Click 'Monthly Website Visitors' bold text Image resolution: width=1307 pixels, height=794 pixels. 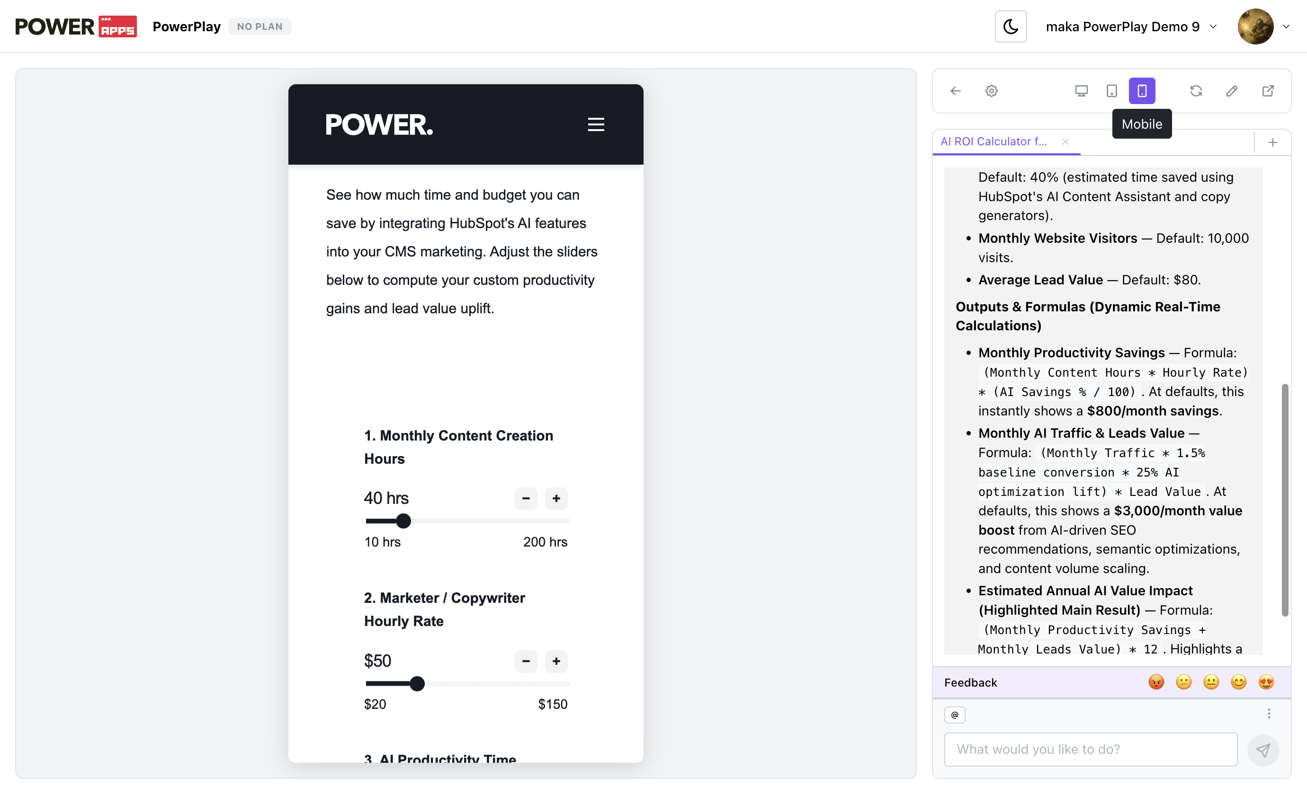1058,238
